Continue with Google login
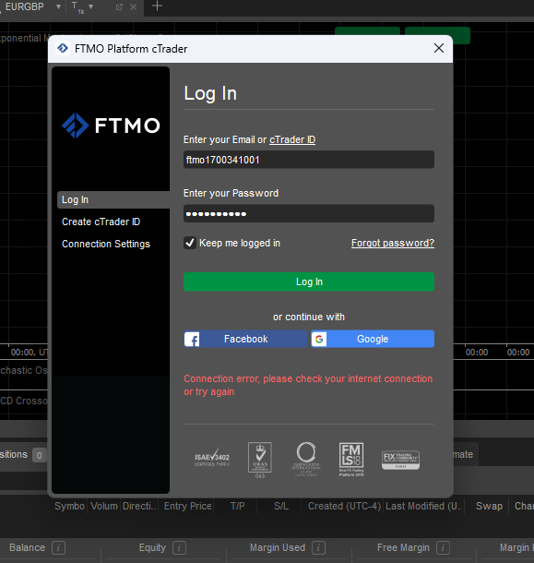Viewport: 534px width, 563px height. click(x=373, y=339)
